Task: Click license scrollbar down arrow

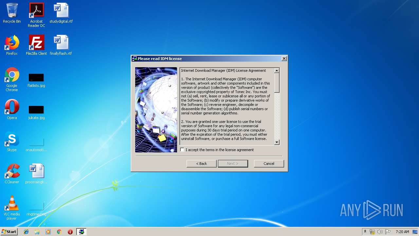Action: [277, 142]
